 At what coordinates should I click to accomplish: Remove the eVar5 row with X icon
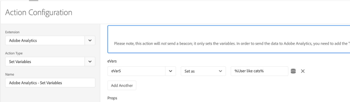(x=303, y=71)
